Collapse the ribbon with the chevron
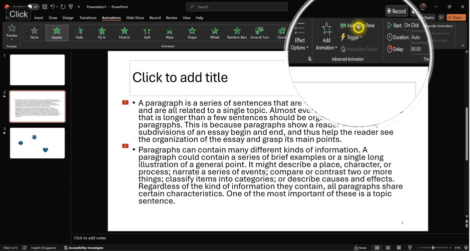The height and width of the screenshot is (251, 470). click(463, 45)
